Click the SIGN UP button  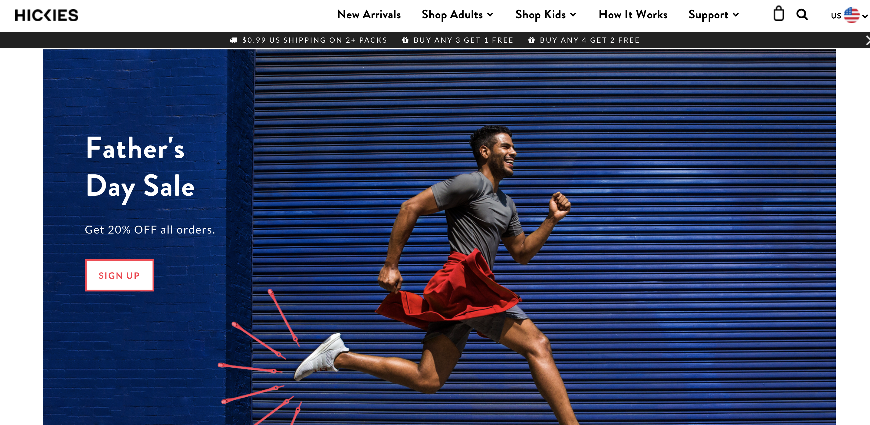pyautogui.click(x=120, y=275)
